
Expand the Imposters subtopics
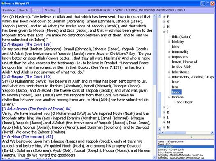pos(169,57)
